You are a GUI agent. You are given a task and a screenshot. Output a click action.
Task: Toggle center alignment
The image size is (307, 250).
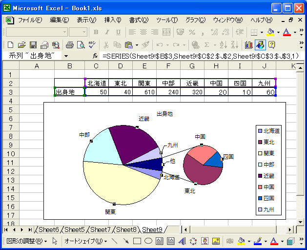point(143,32)
